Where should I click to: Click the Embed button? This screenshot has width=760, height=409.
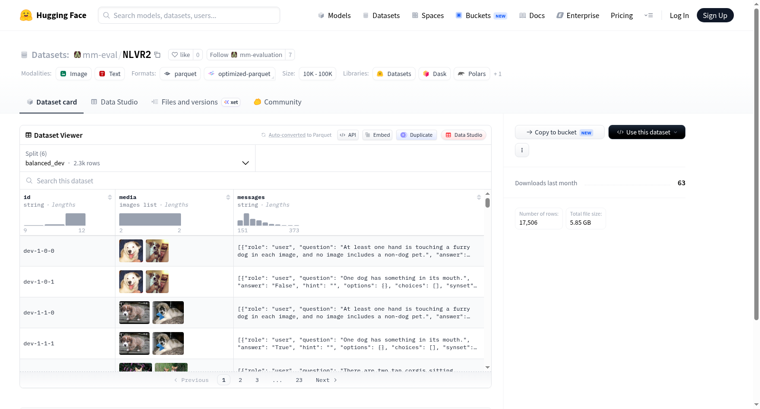point(378,135)
